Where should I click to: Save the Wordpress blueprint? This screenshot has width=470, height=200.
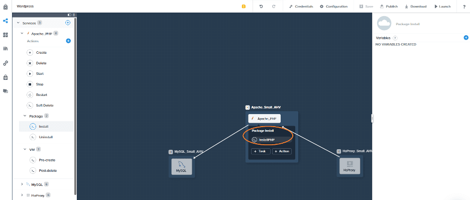366,7
